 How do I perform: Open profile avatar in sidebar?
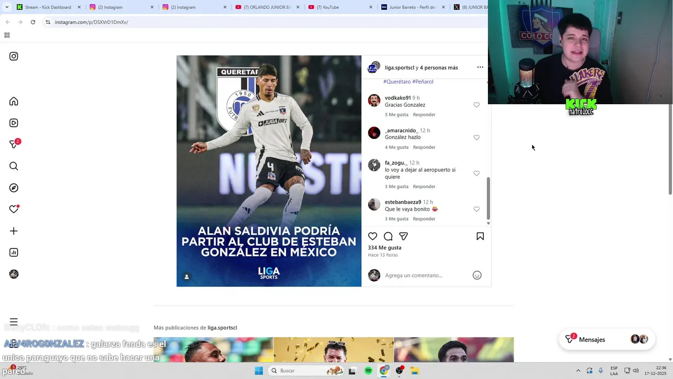(14, 274)
